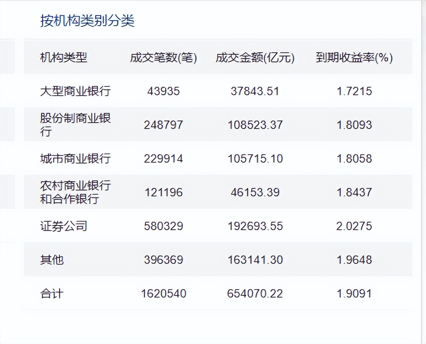Select the 其他 row label
The height and width of the screenshot is (344, 426).
point(52,260)
